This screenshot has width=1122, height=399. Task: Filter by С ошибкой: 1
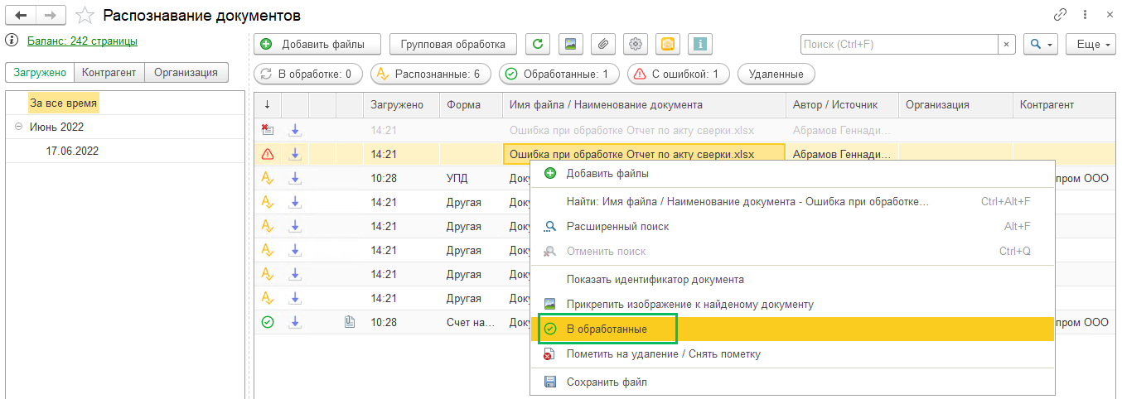678,75
